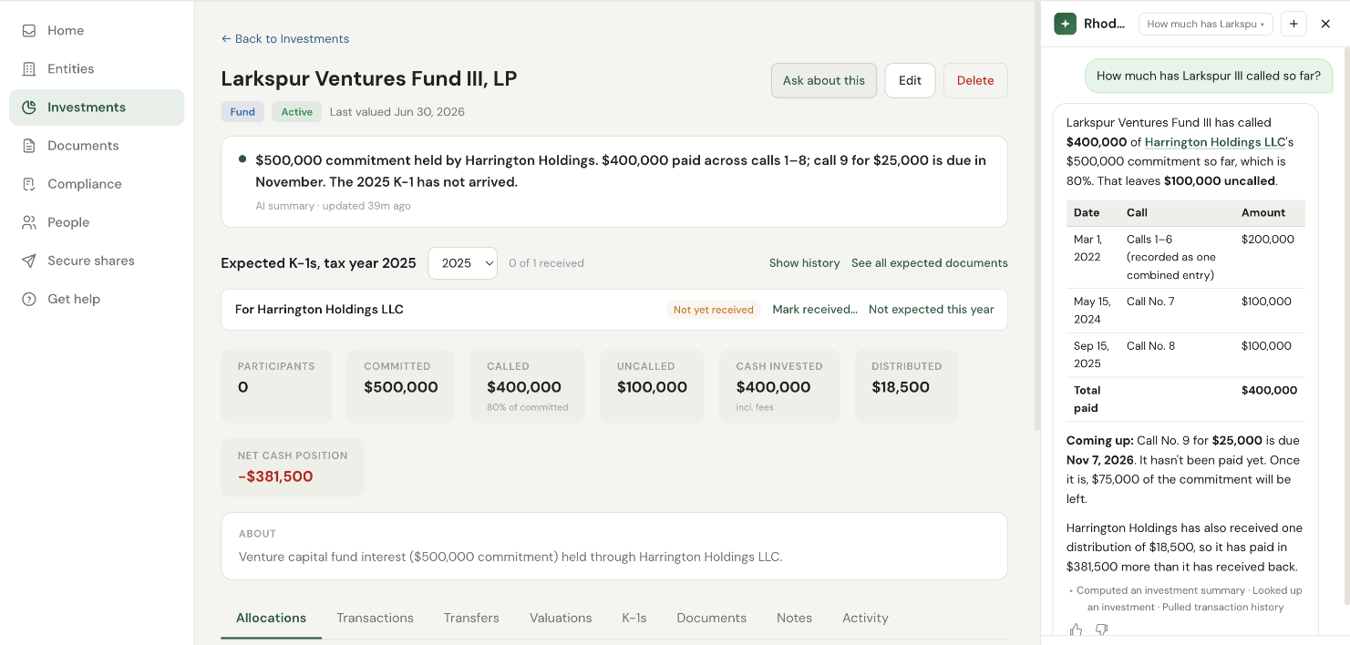
Task: Click the Distributed $18,500 card
Action: (907, 386)
